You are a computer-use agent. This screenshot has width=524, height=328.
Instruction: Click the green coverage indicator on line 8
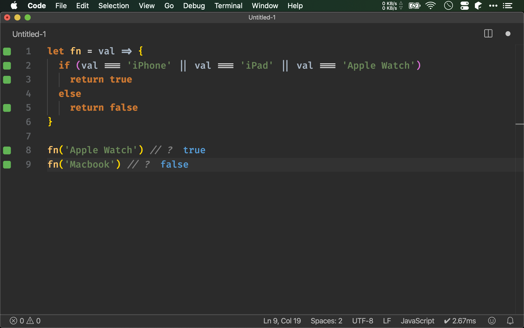click(x=7, y=150)
